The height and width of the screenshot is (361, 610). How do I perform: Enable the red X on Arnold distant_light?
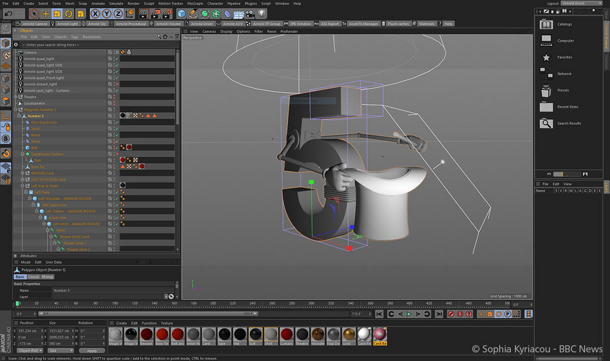tap(117, 84)
